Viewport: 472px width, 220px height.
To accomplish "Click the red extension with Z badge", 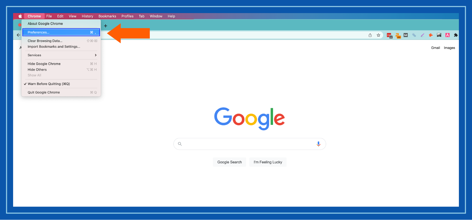I will pyautogui.click(x=389, y=35).
